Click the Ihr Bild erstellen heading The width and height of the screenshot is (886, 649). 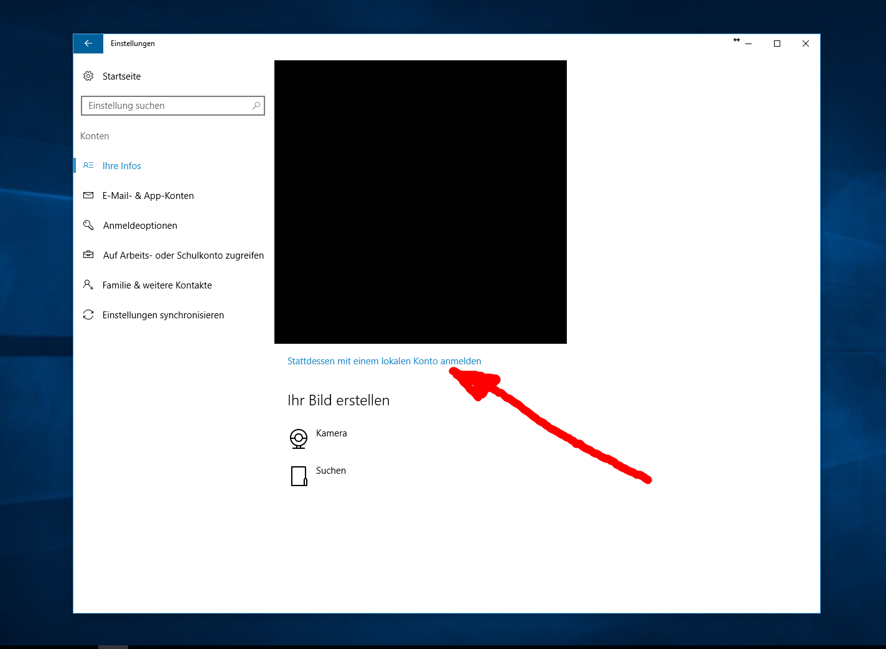tap(338, 400)
